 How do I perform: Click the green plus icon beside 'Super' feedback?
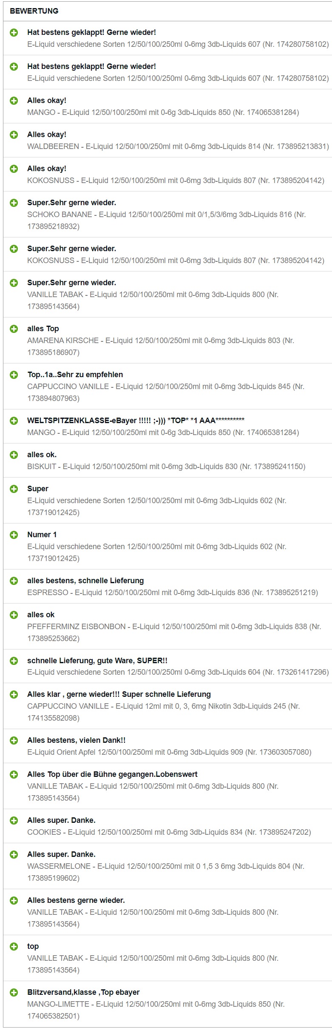point(14,489)
